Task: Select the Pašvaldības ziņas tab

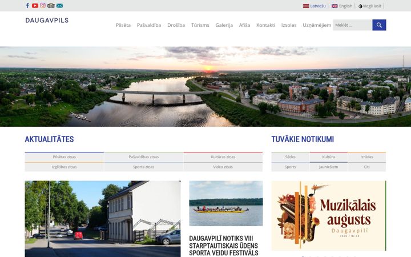Action: tap(144, 157)
